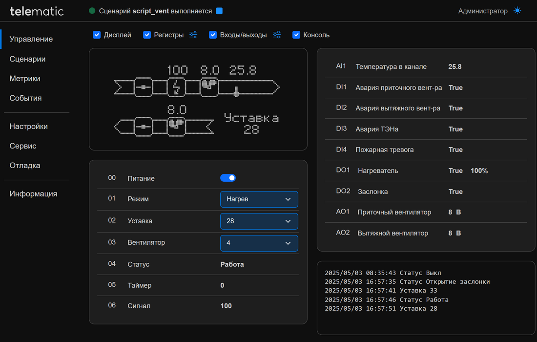Uncheck the Консоль checkbox
This screenshot has height=342, width=537.
click(296, 35)
